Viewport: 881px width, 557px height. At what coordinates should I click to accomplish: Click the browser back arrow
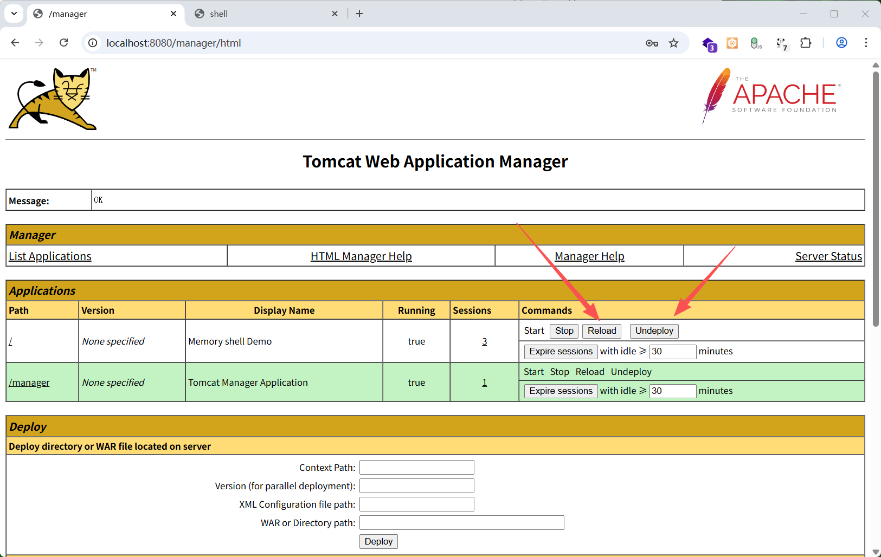(x=15, y=43)
